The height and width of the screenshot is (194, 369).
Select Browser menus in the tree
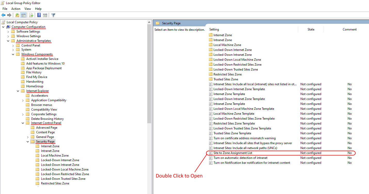click(42, 105)
